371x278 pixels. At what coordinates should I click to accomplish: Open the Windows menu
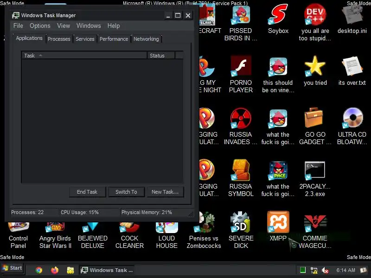[89, 25]
